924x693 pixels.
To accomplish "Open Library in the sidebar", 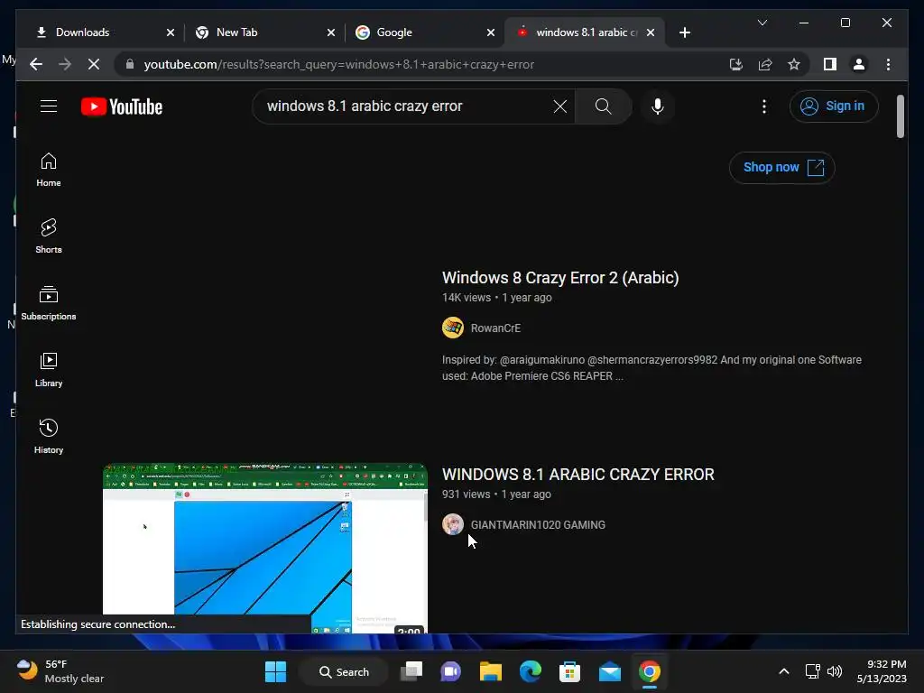I will coord(49,369).
